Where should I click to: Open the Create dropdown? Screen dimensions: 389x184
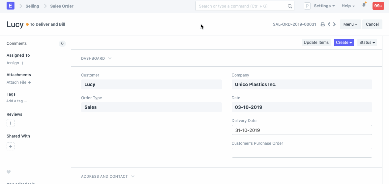tap(344, 43)
